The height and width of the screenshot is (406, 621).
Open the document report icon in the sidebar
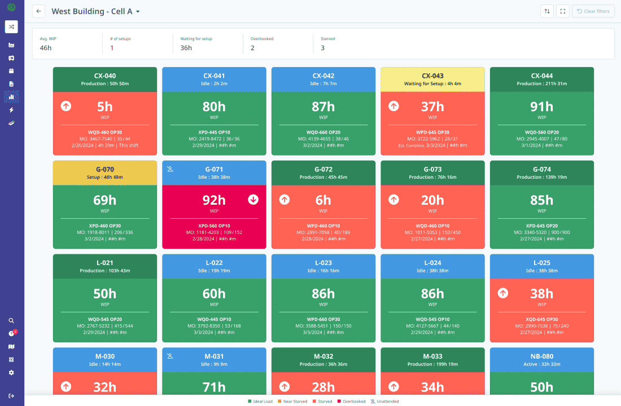click(x=11, y=84)
